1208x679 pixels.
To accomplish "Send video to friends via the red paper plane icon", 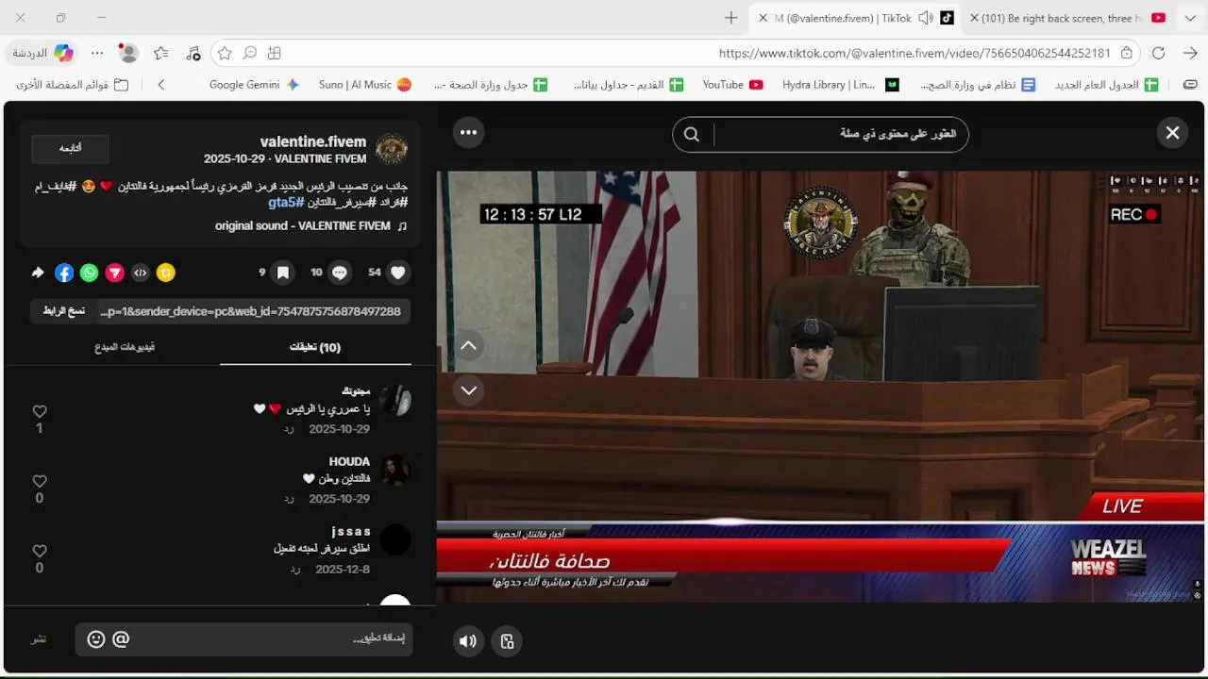I will point(114,273).
